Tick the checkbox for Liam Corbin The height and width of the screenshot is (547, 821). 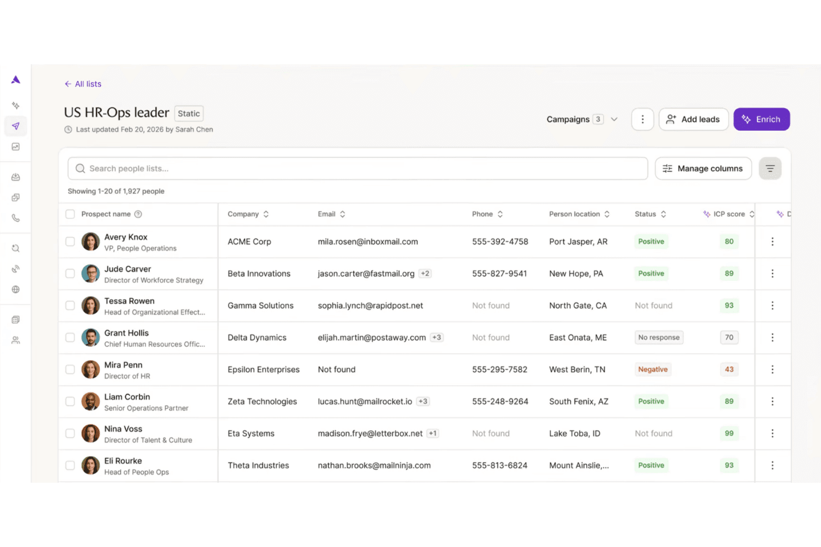coord(70,401)
